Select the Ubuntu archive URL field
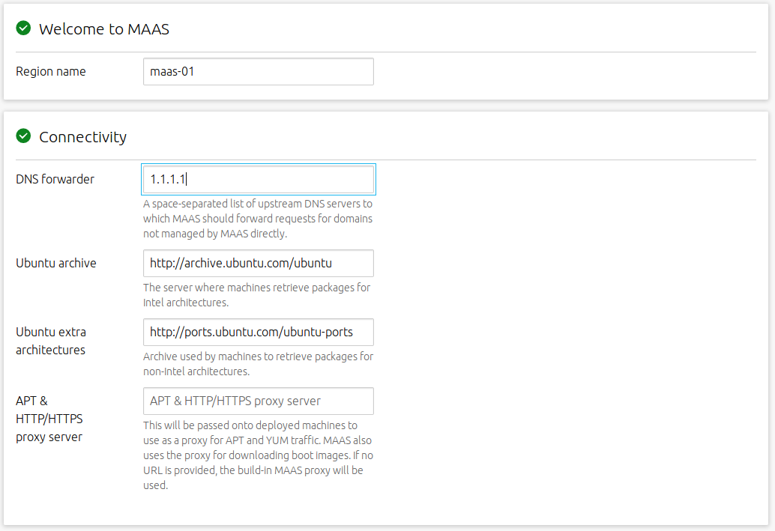Image resolution: width=775 pixels, height=531 pixels. coord(258,263)
